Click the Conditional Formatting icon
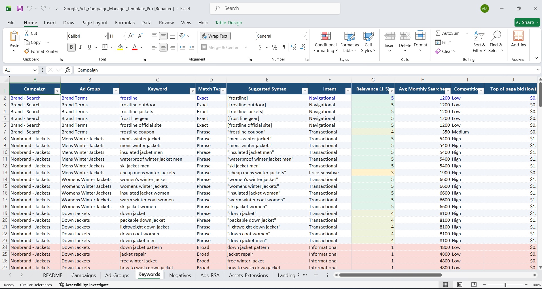 click(x=325, y=36)
